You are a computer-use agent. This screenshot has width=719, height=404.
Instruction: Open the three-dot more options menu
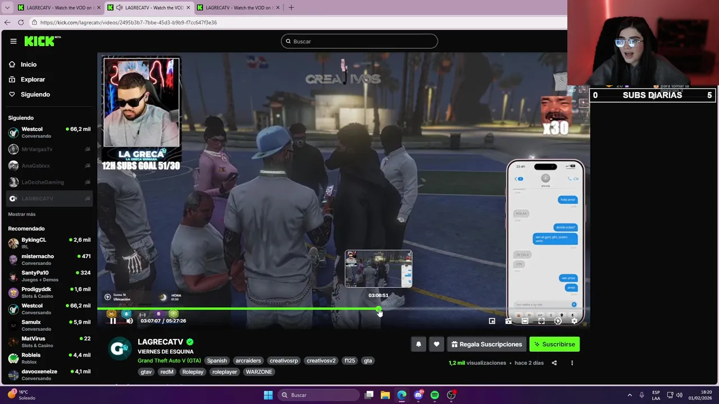(x=572, y=363)
